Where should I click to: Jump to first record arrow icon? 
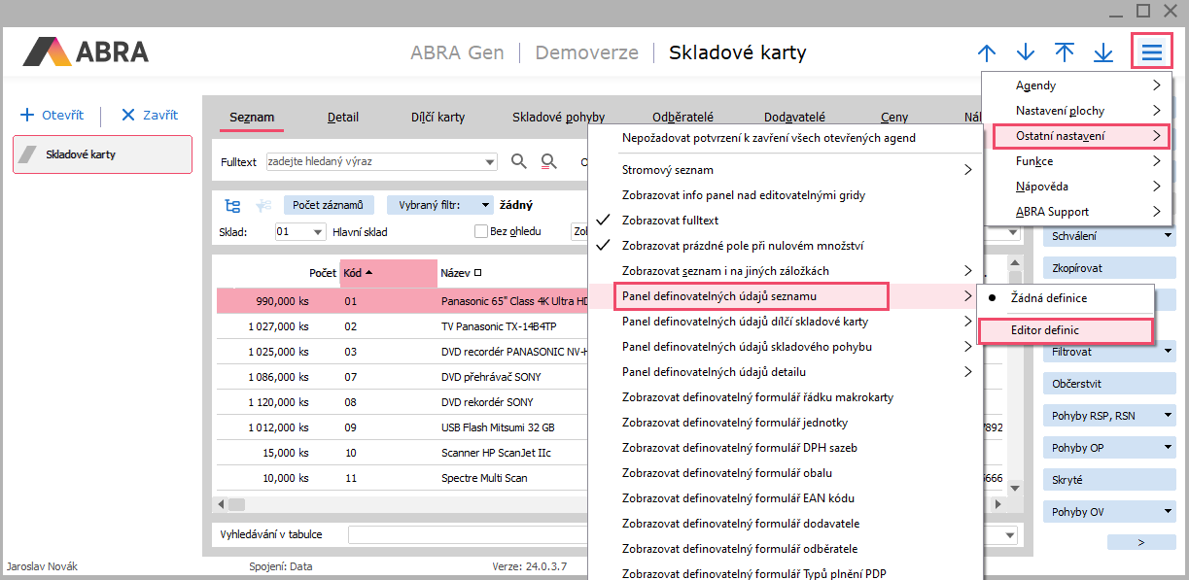pos(1065,53)
